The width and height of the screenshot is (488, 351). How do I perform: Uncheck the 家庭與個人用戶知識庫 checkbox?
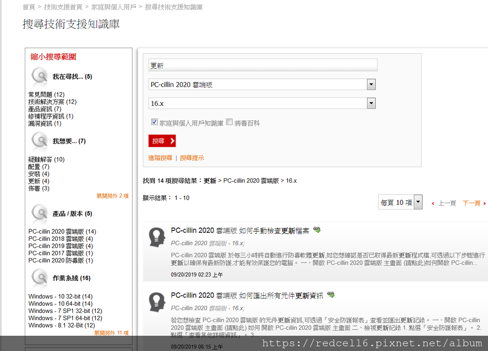[154, 122]
